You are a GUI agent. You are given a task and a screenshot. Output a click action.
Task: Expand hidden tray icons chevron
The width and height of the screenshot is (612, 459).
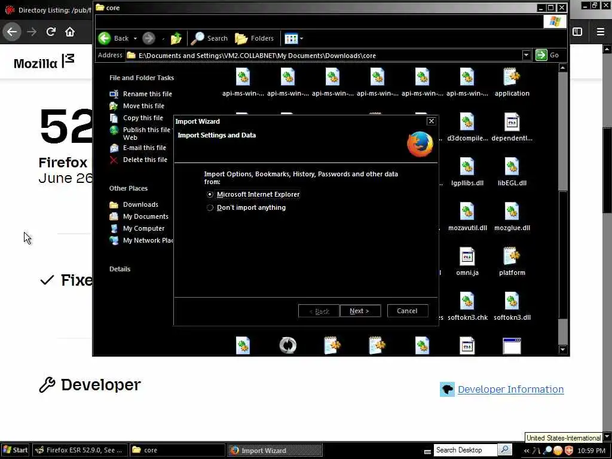tap(527, 451)
